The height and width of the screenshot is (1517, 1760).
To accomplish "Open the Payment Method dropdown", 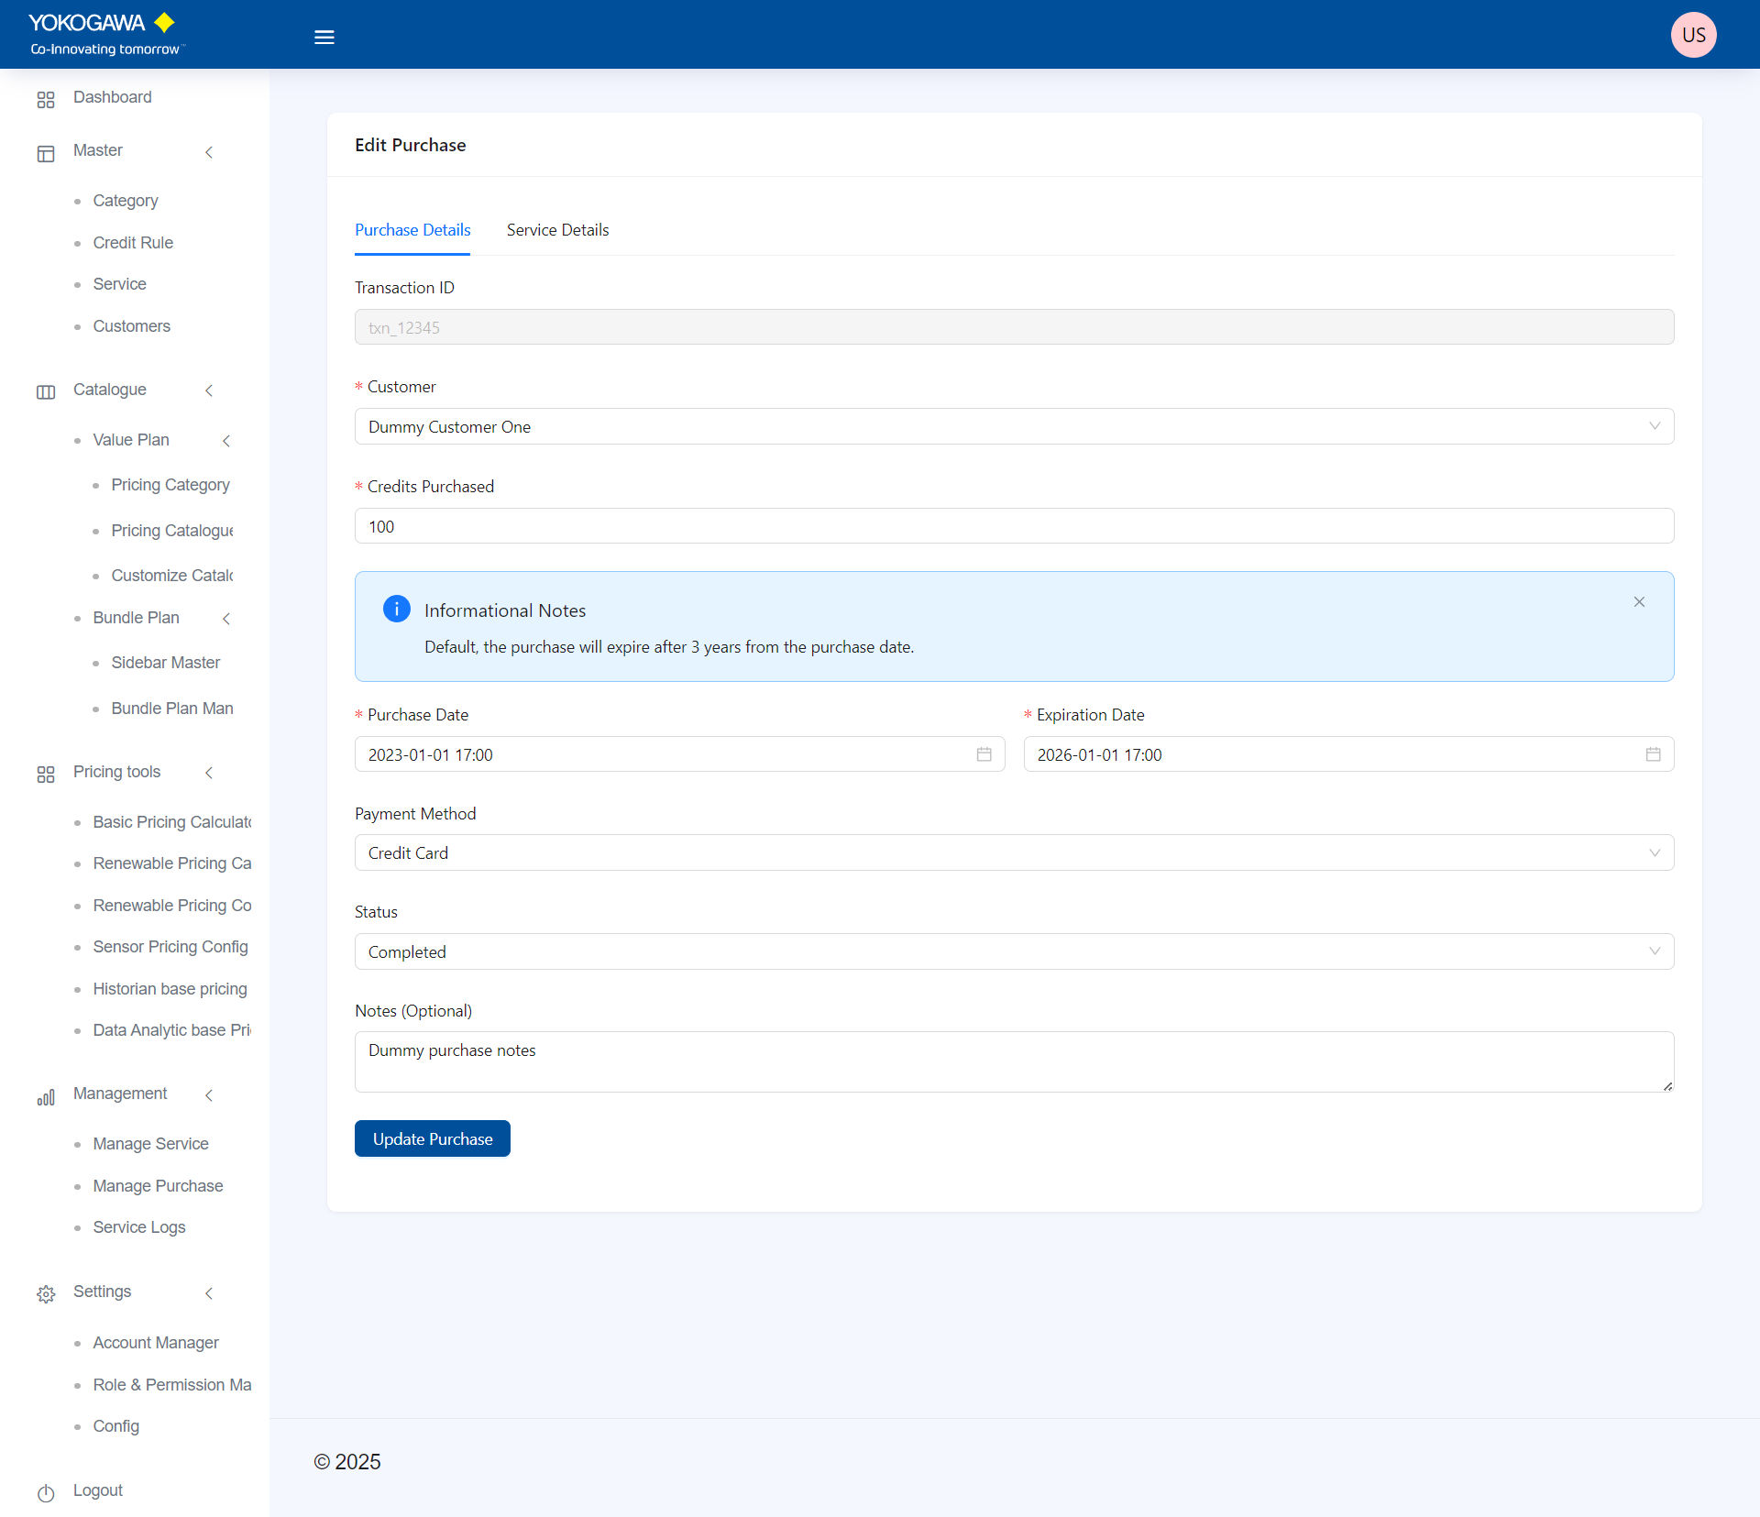I will (x=1013, y=853).
